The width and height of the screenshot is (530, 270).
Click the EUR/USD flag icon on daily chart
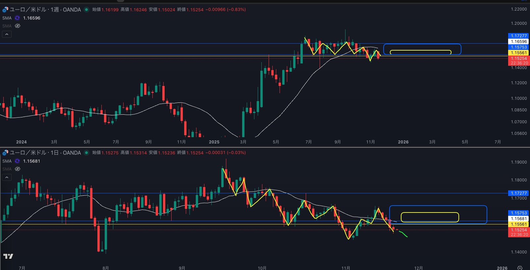pos(5,153)
